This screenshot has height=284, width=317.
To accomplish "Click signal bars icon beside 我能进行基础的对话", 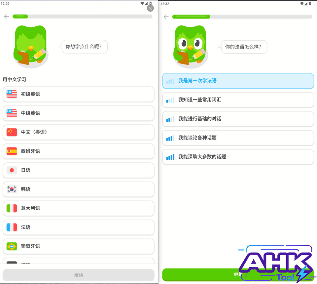I will pyautogui.click(x=170, y=119).
